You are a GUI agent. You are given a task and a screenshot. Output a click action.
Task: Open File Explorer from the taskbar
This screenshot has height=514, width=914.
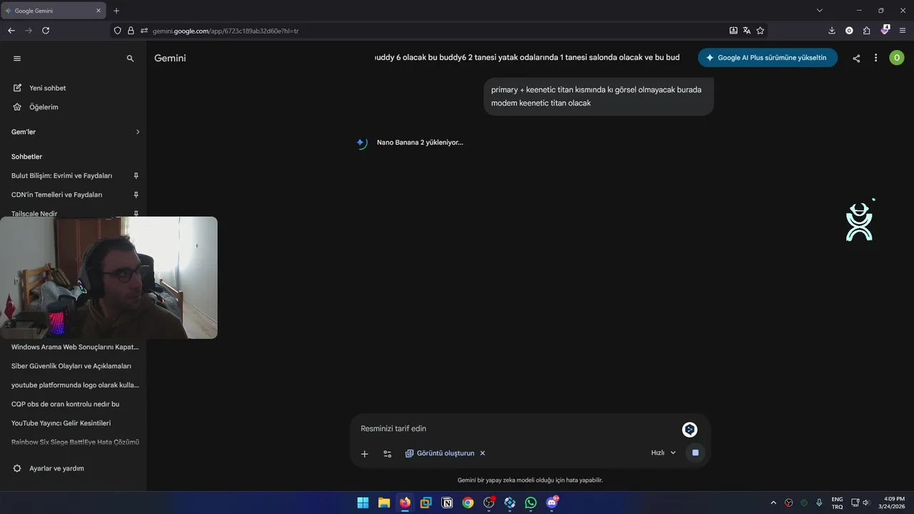[x=384, y=503]
